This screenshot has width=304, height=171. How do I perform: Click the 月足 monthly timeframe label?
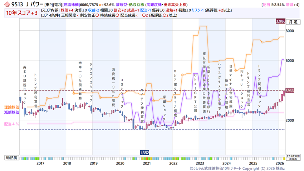(x=293, y=22)
